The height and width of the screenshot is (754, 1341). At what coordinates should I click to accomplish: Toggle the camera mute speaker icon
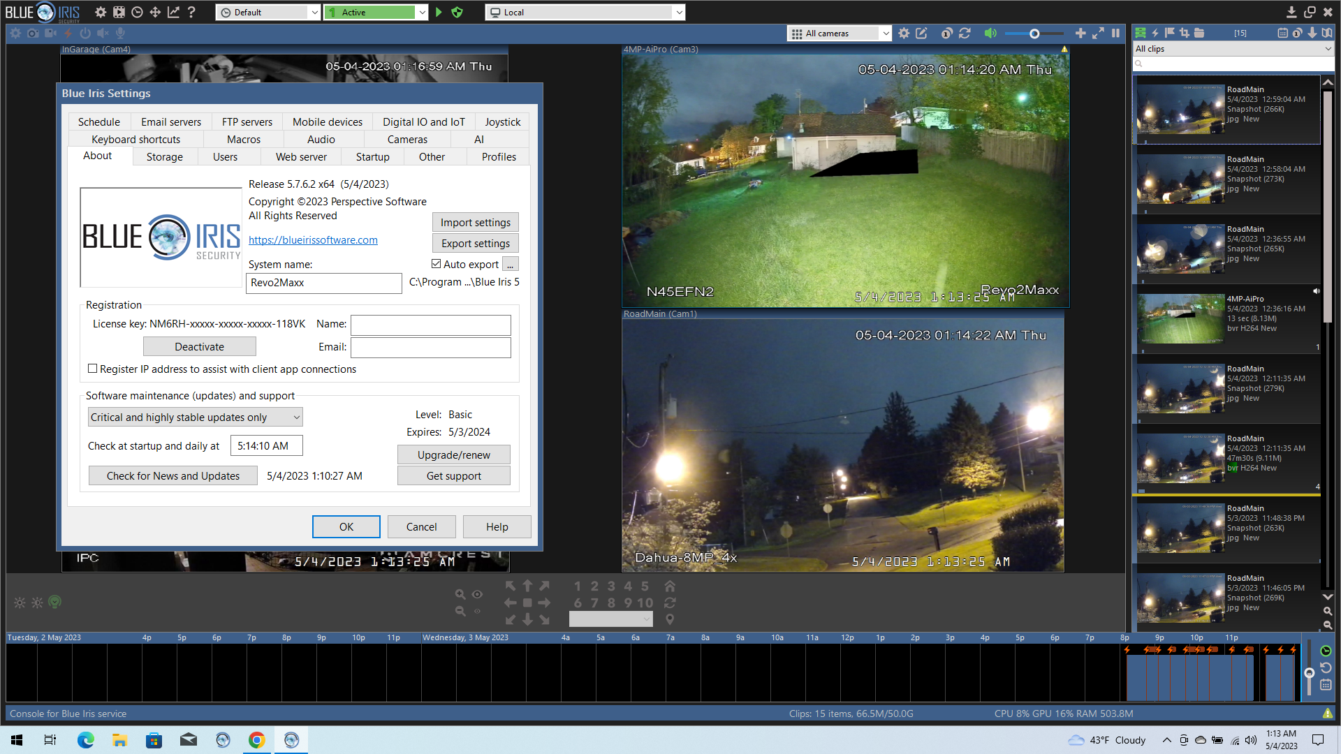point(103,33)
